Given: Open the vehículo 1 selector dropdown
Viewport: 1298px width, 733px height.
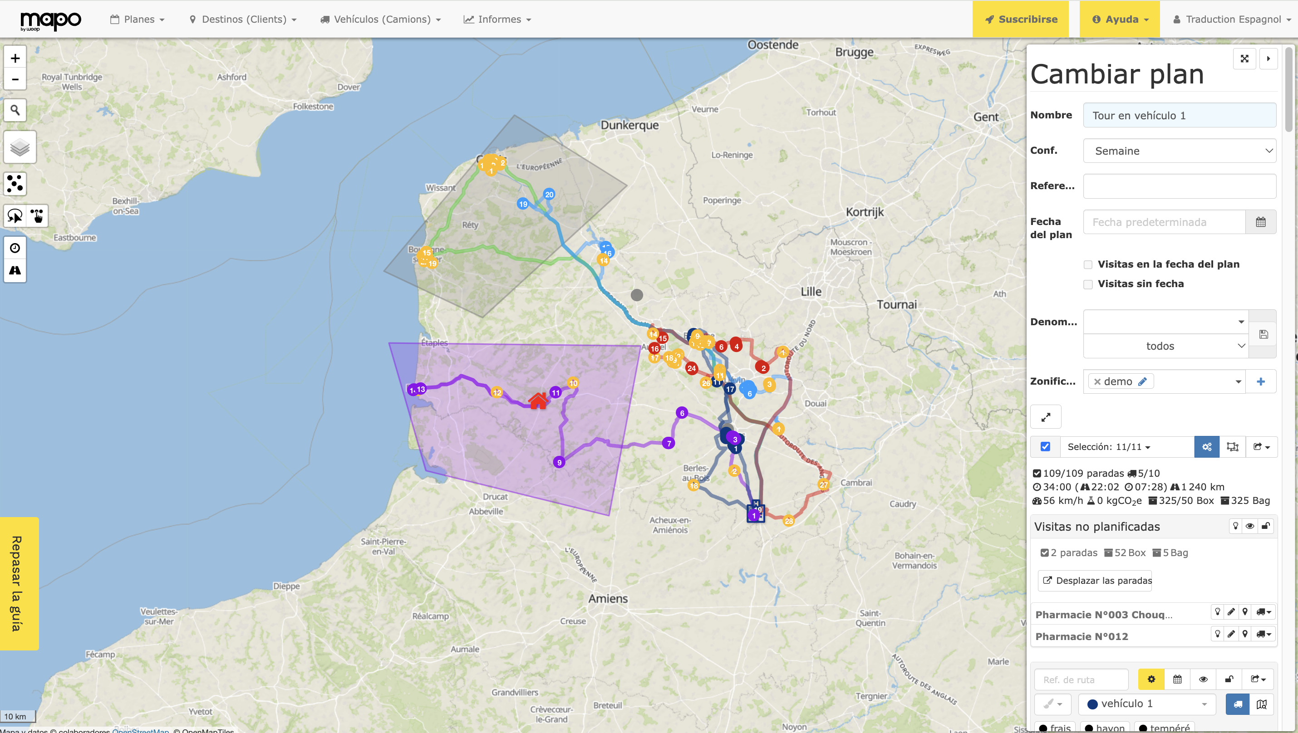Looking at the screenshot, I should pos(1147,704).
